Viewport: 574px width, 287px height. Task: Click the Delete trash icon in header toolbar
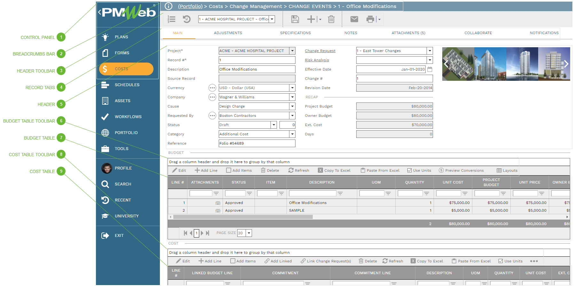pyautogui.click(x=331, y=19)
